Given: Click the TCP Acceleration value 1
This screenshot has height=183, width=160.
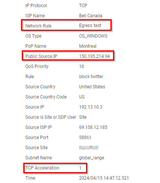Looking at the screenshot, I should [x=80, y=168].
